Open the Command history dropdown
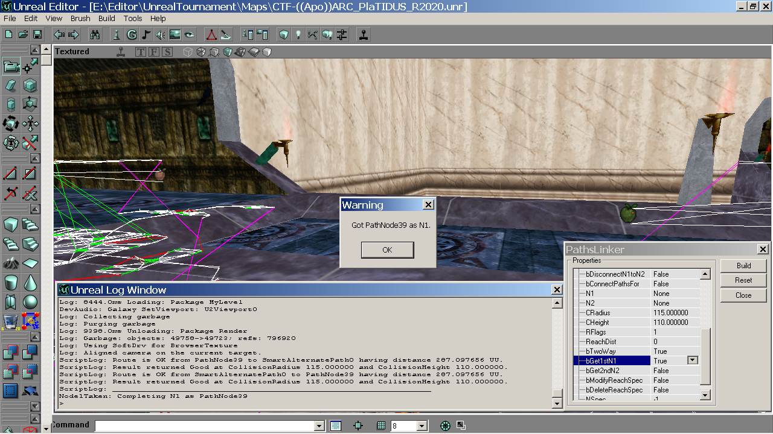 [319, 426]
